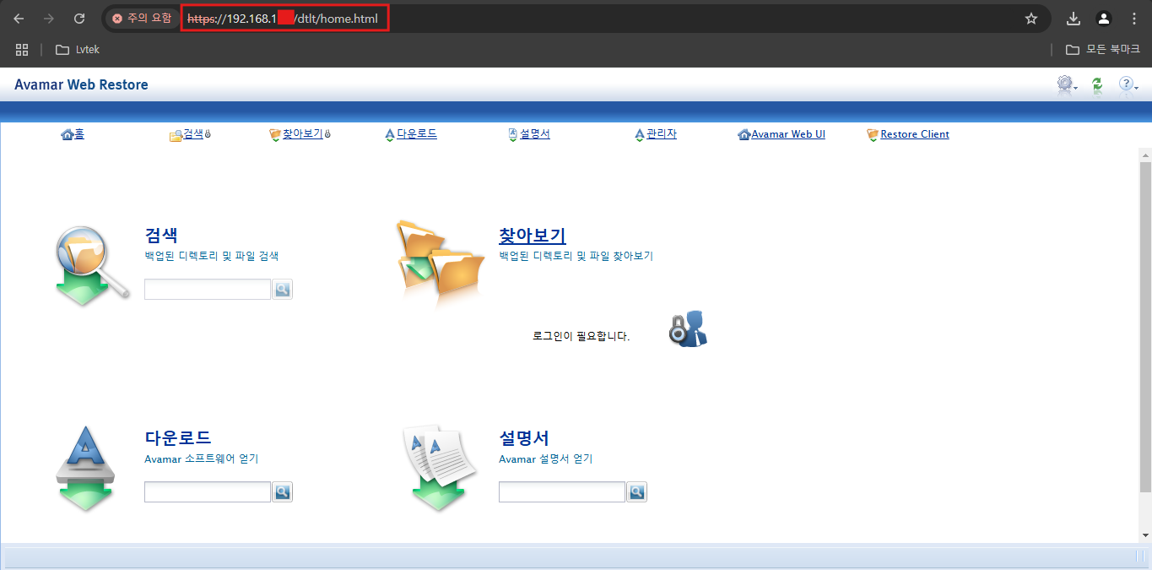1152x570 pixels.
Task: Open the 모든 북마크 folder
Action: pos(1103,50)
